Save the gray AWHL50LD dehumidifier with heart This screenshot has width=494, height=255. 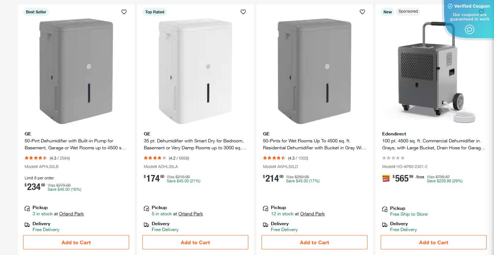coord(362,12)
